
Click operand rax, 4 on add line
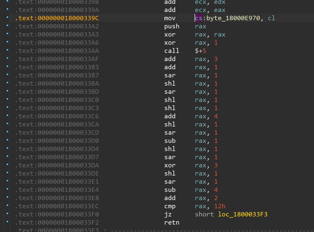click(206, 116)
